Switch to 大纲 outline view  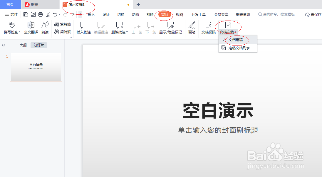coord(23,45)
